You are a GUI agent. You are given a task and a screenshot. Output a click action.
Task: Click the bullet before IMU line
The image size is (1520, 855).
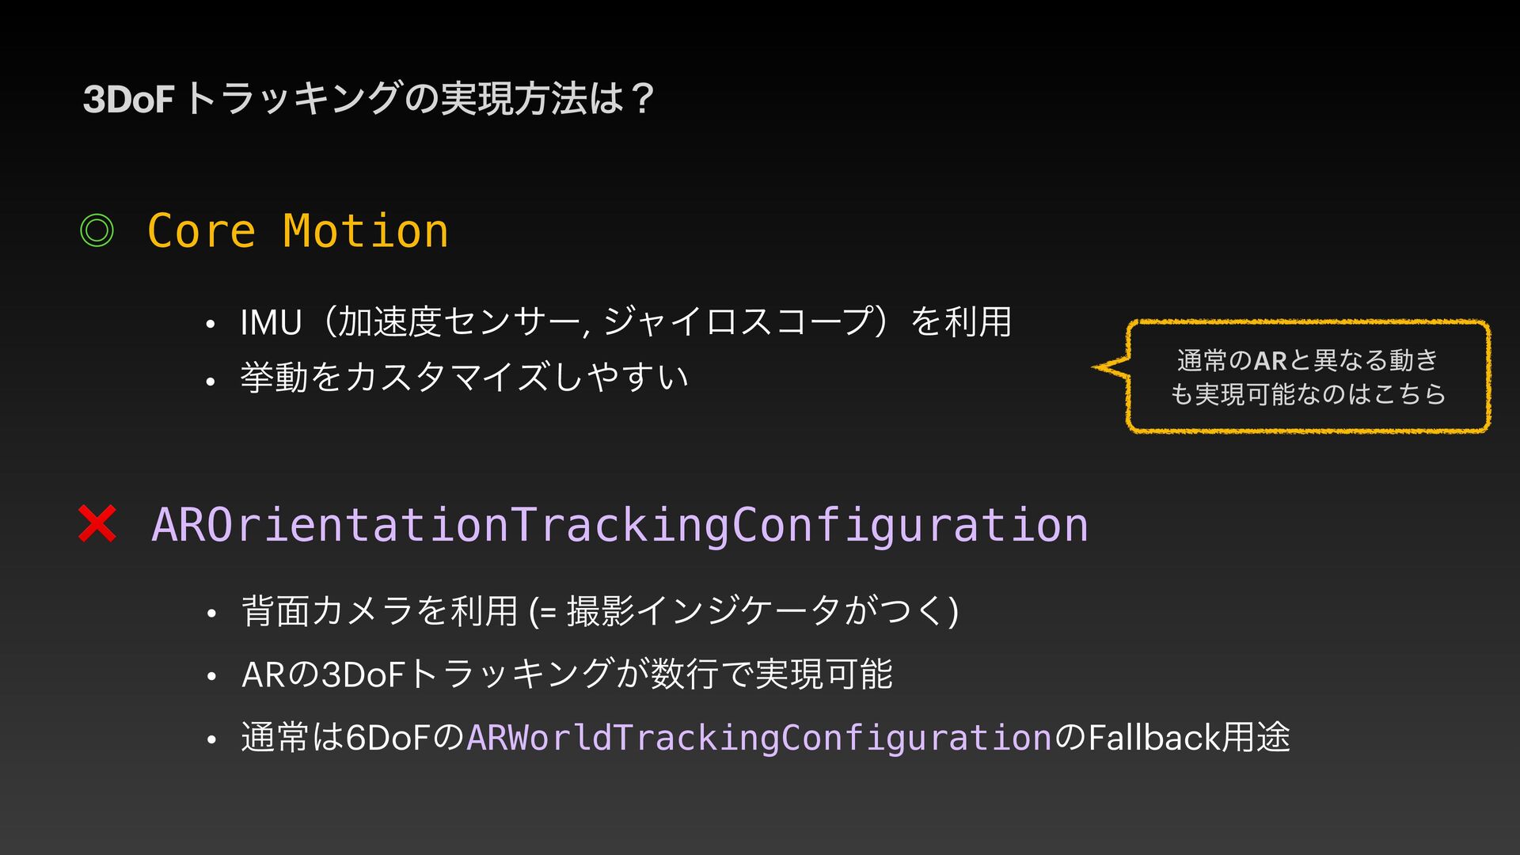pyautogui.click(x=210, y=325)
